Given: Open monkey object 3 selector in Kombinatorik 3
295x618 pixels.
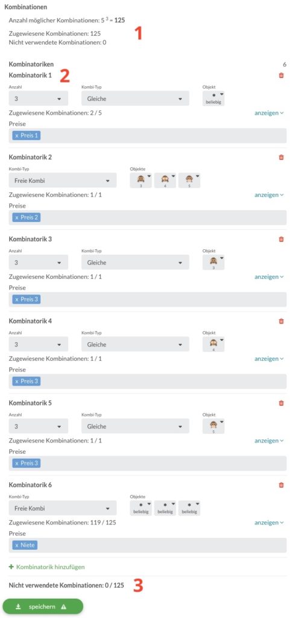Looking at the screenshot, I should pyautogui.click(x=214, y=263).
